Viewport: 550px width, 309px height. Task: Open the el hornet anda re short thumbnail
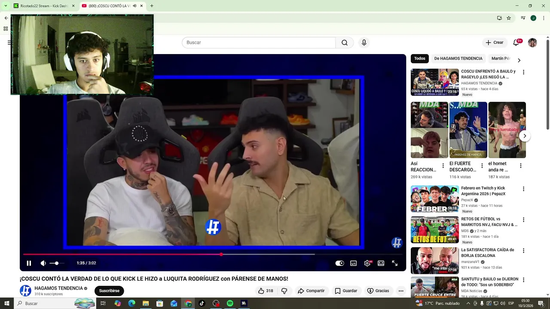(x=507, y=130)
